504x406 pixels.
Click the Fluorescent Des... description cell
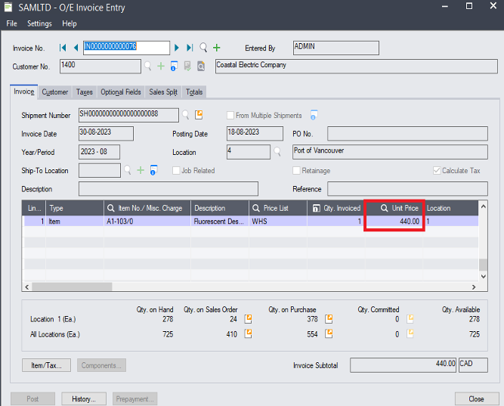tap(220, 222)
